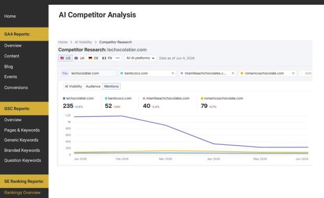Click the AI Competitor Analysis heading

[x=97, y=15]
